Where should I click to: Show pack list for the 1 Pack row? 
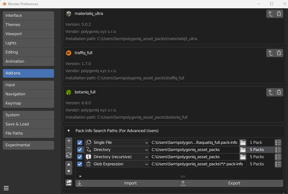pos(278,142)
